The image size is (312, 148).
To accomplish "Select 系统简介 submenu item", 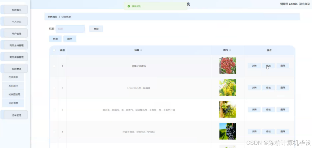I will [13, 86].
